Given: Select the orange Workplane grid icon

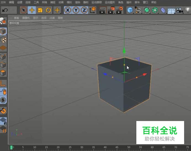Looking at the screenshot, I should [x=3, y=48].
